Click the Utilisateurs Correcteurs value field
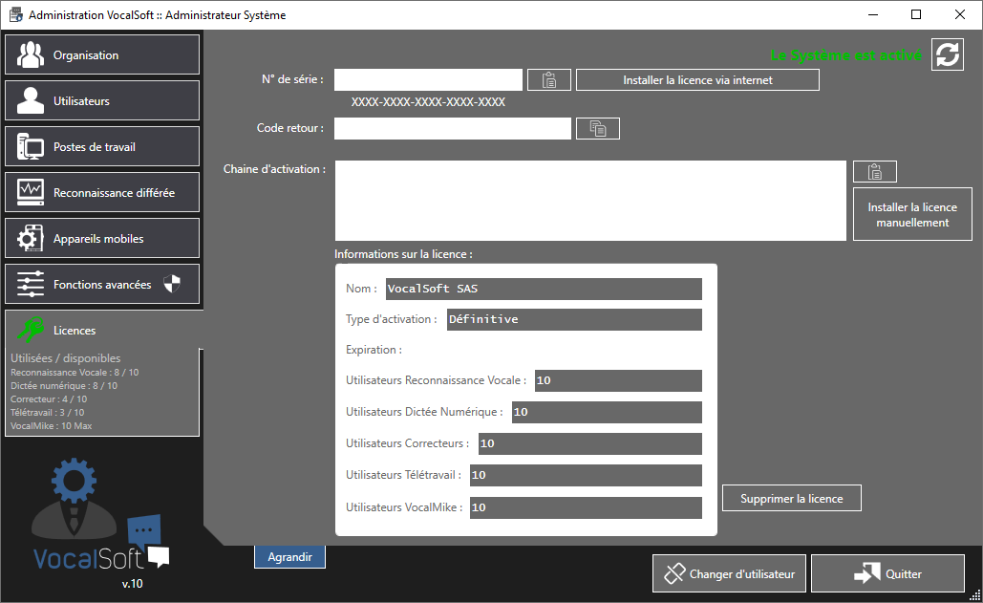983x603 pixels. pos(590,443)
